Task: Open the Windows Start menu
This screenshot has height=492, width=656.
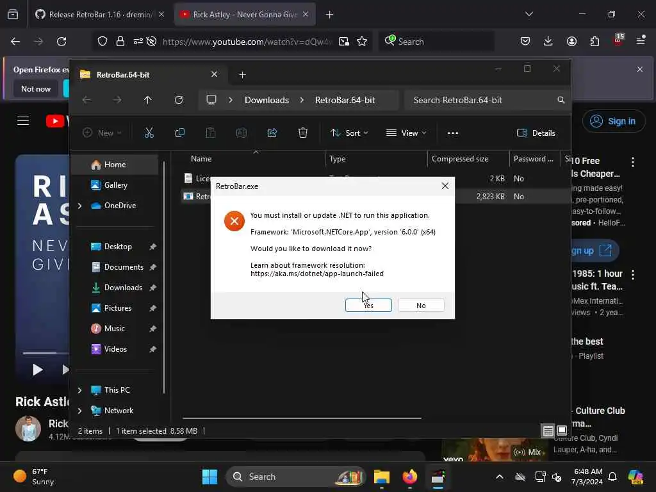Action: 209,477
